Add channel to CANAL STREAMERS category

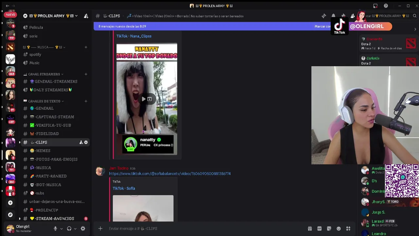86,74
